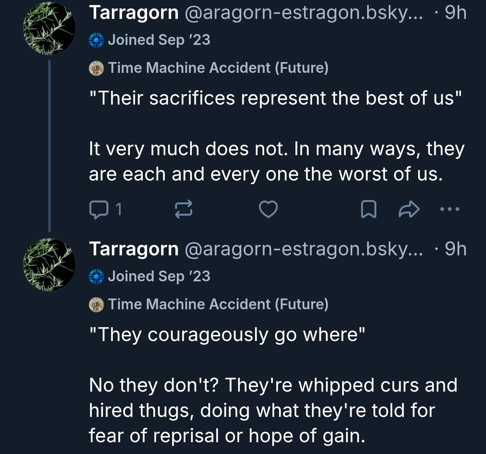Open more options for first post
Viewport: 486px width, 454px height.
(x=450, y=209)
